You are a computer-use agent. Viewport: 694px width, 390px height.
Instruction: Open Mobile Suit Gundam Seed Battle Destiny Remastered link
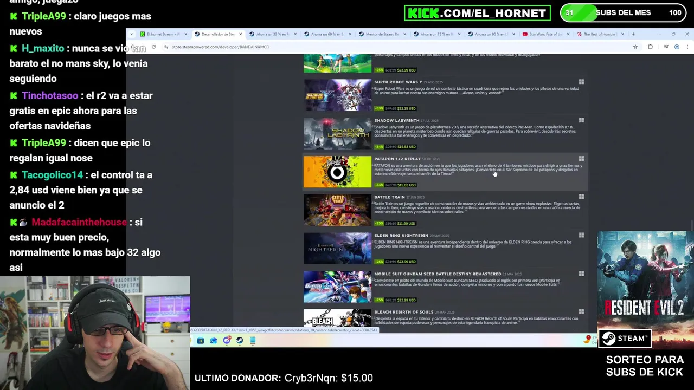(438, 274)
